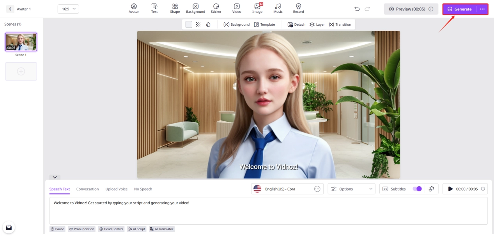
Task: Toggle the Subtitles switch off
Action: point(417,189)
